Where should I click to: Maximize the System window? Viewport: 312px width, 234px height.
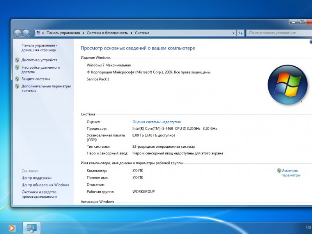coord(302,22)
